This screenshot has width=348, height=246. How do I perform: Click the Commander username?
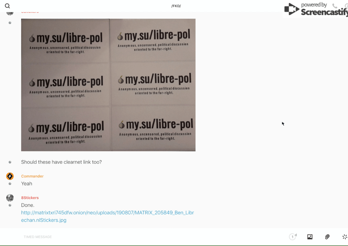pyautogui.click(x=32, y=176)
